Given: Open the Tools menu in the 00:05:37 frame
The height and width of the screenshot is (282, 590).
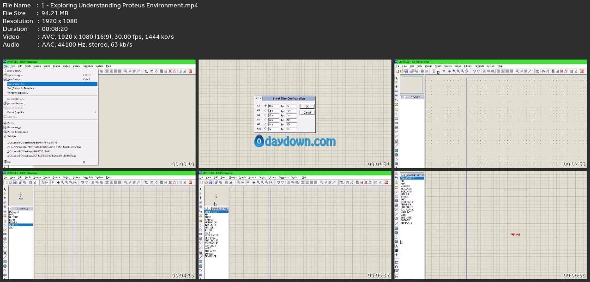Looking at the screenshot, I should coord(223,177).
